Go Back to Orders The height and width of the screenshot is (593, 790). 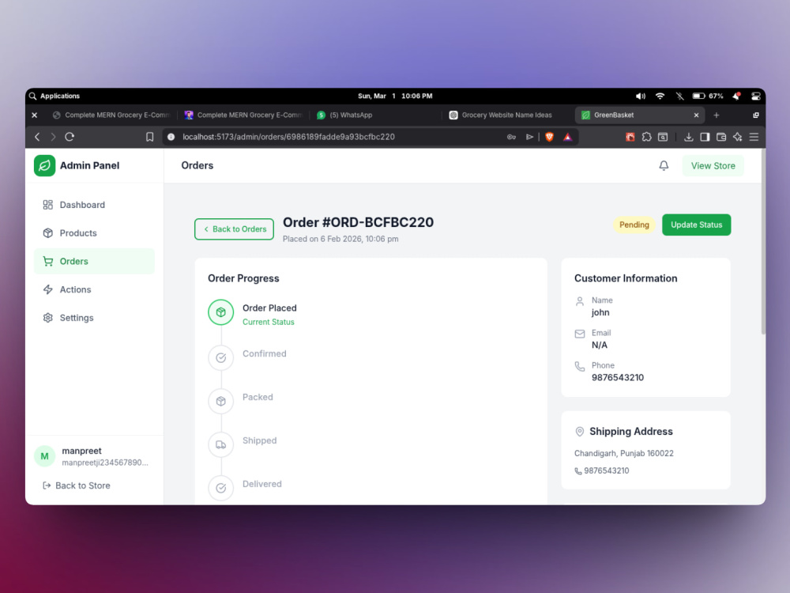[x=235, y=229]
